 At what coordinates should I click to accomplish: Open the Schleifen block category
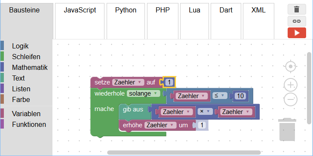26,57
